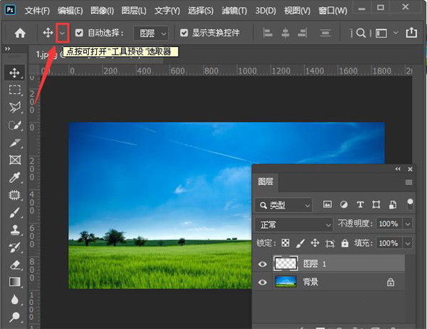
Task: Lock transparent pixels in Layers panel
Action: 285,243
